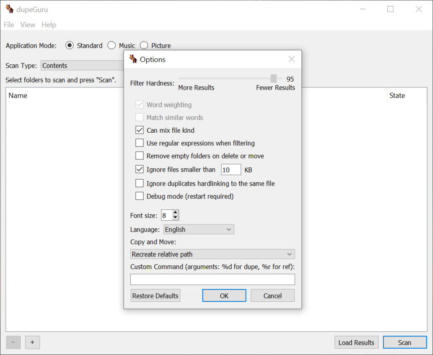
Task: Click the dupeGuru logo in the title bar
Action: tap(9, 9)
